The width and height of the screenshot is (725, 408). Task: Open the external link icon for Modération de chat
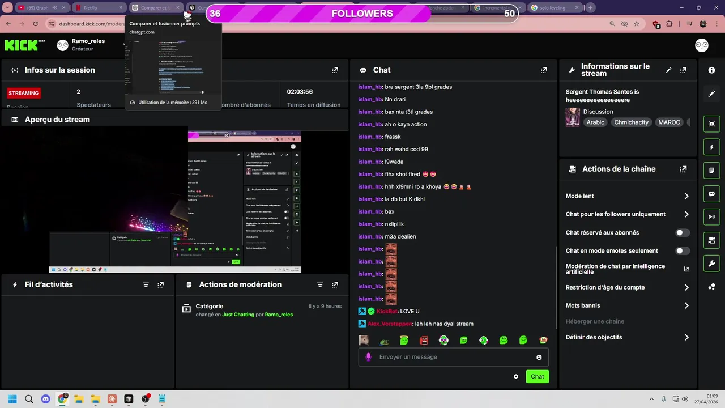686,269
